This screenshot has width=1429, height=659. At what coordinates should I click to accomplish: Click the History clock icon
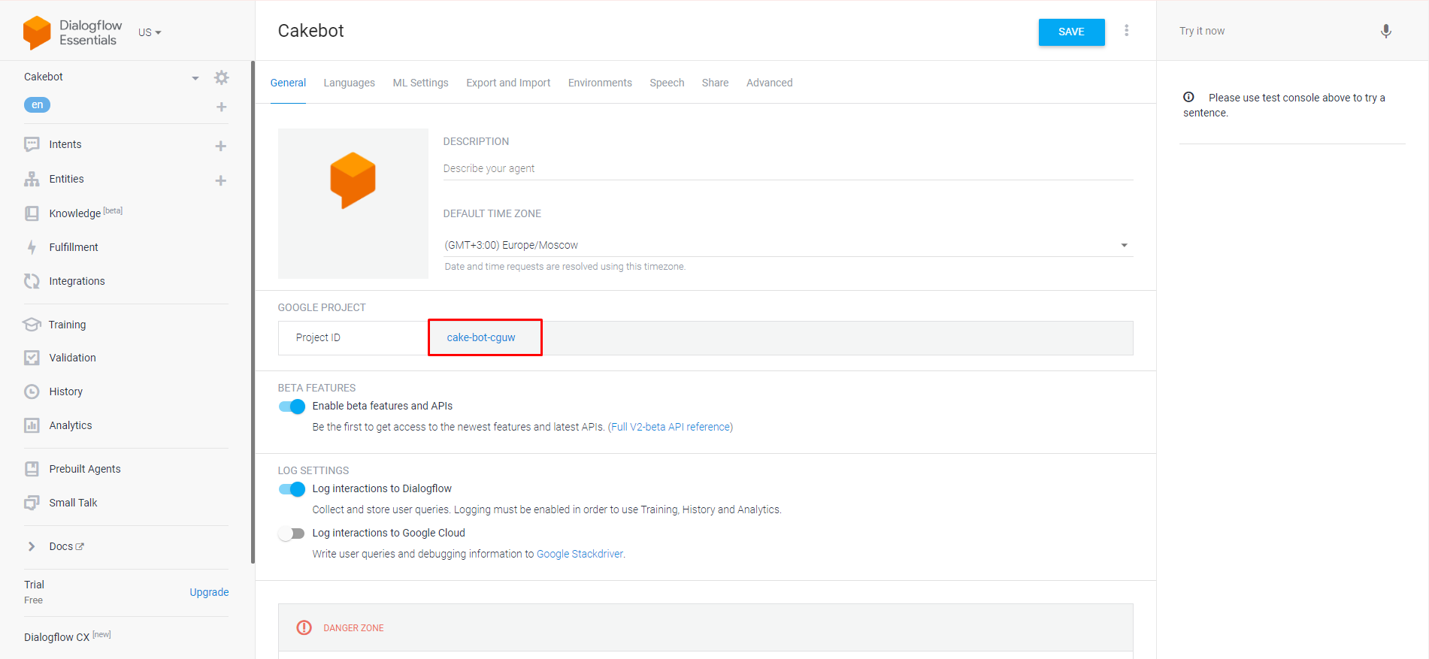(x=32, y=391)
